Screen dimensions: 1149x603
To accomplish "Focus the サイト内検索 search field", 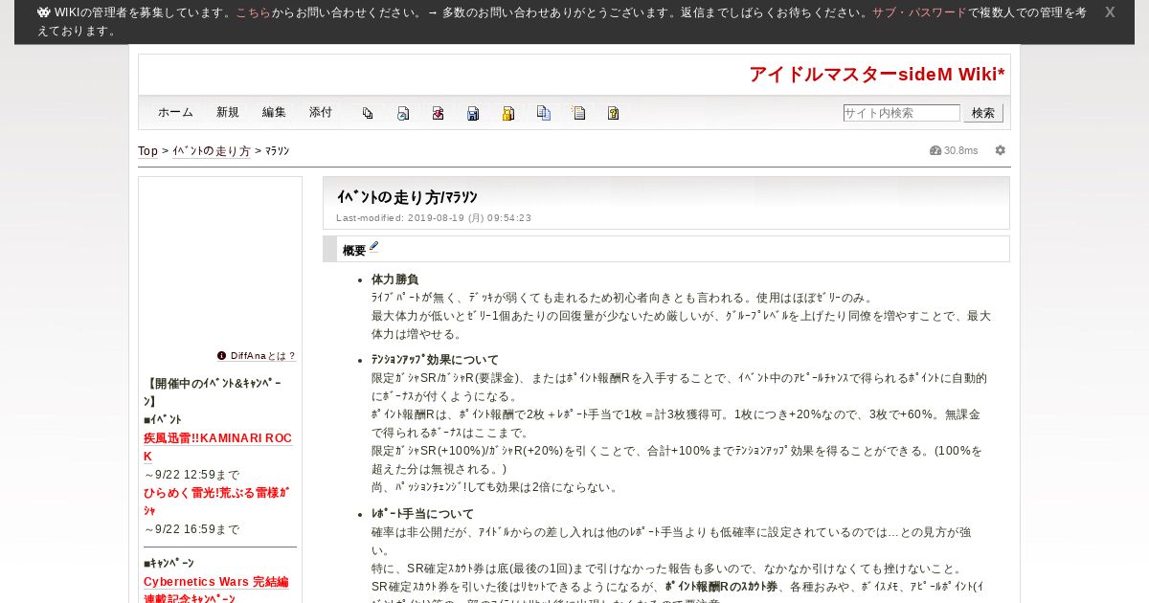I will click(901, 113).
